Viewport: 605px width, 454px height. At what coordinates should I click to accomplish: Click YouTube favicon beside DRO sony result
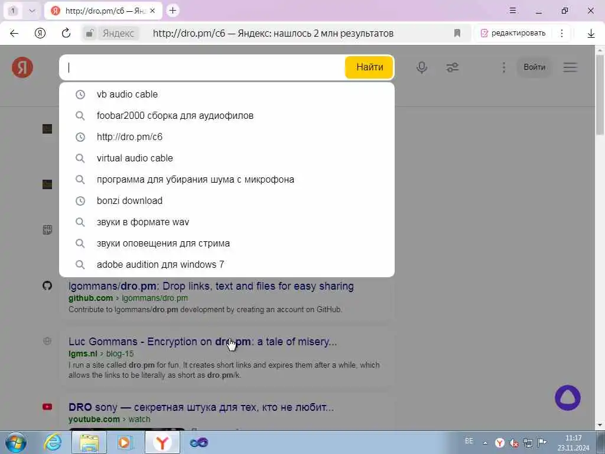[x=47, y=407]
